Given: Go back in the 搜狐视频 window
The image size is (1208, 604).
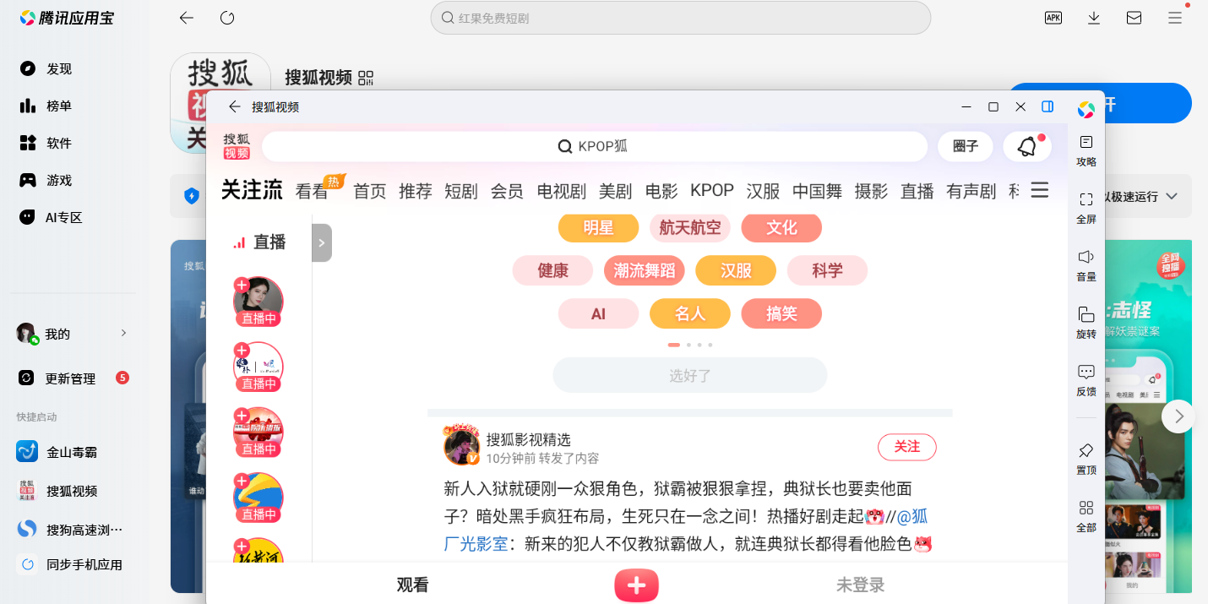Looking at the screenshot, I should [x=235, y=106].
